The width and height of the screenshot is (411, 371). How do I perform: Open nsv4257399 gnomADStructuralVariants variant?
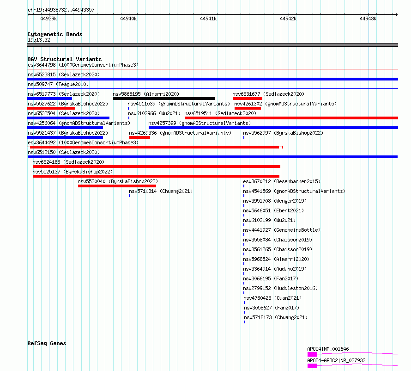[199, 123]
